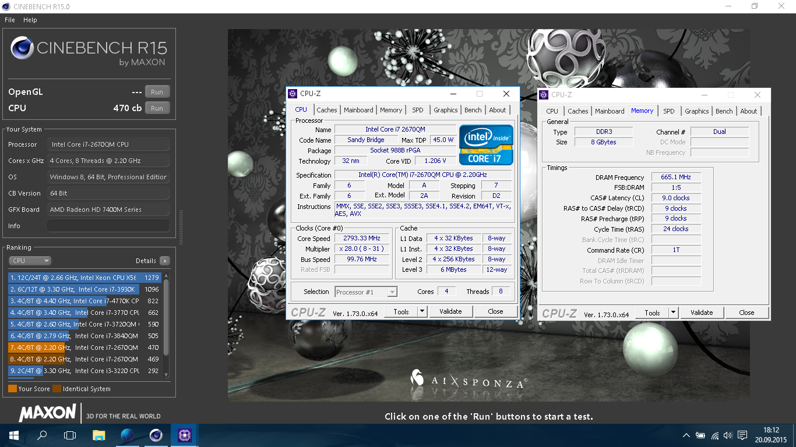
Task: Open the File menu in Cinebench
Action: tap(9, 20)
